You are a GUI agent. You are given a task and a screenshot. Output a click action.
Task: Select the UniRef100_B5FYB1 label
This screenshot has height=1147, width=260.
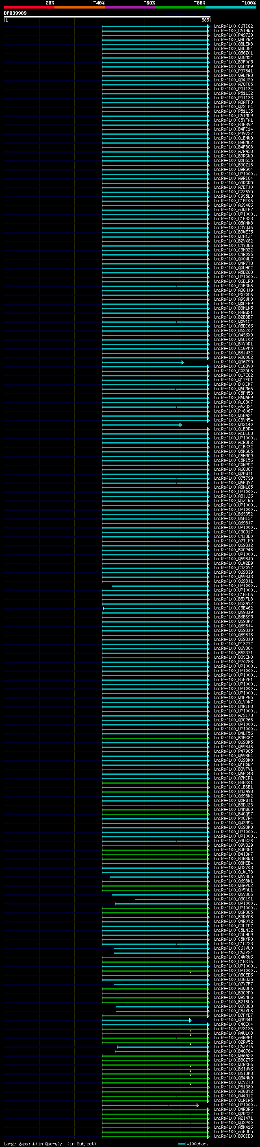click(233, 680)
